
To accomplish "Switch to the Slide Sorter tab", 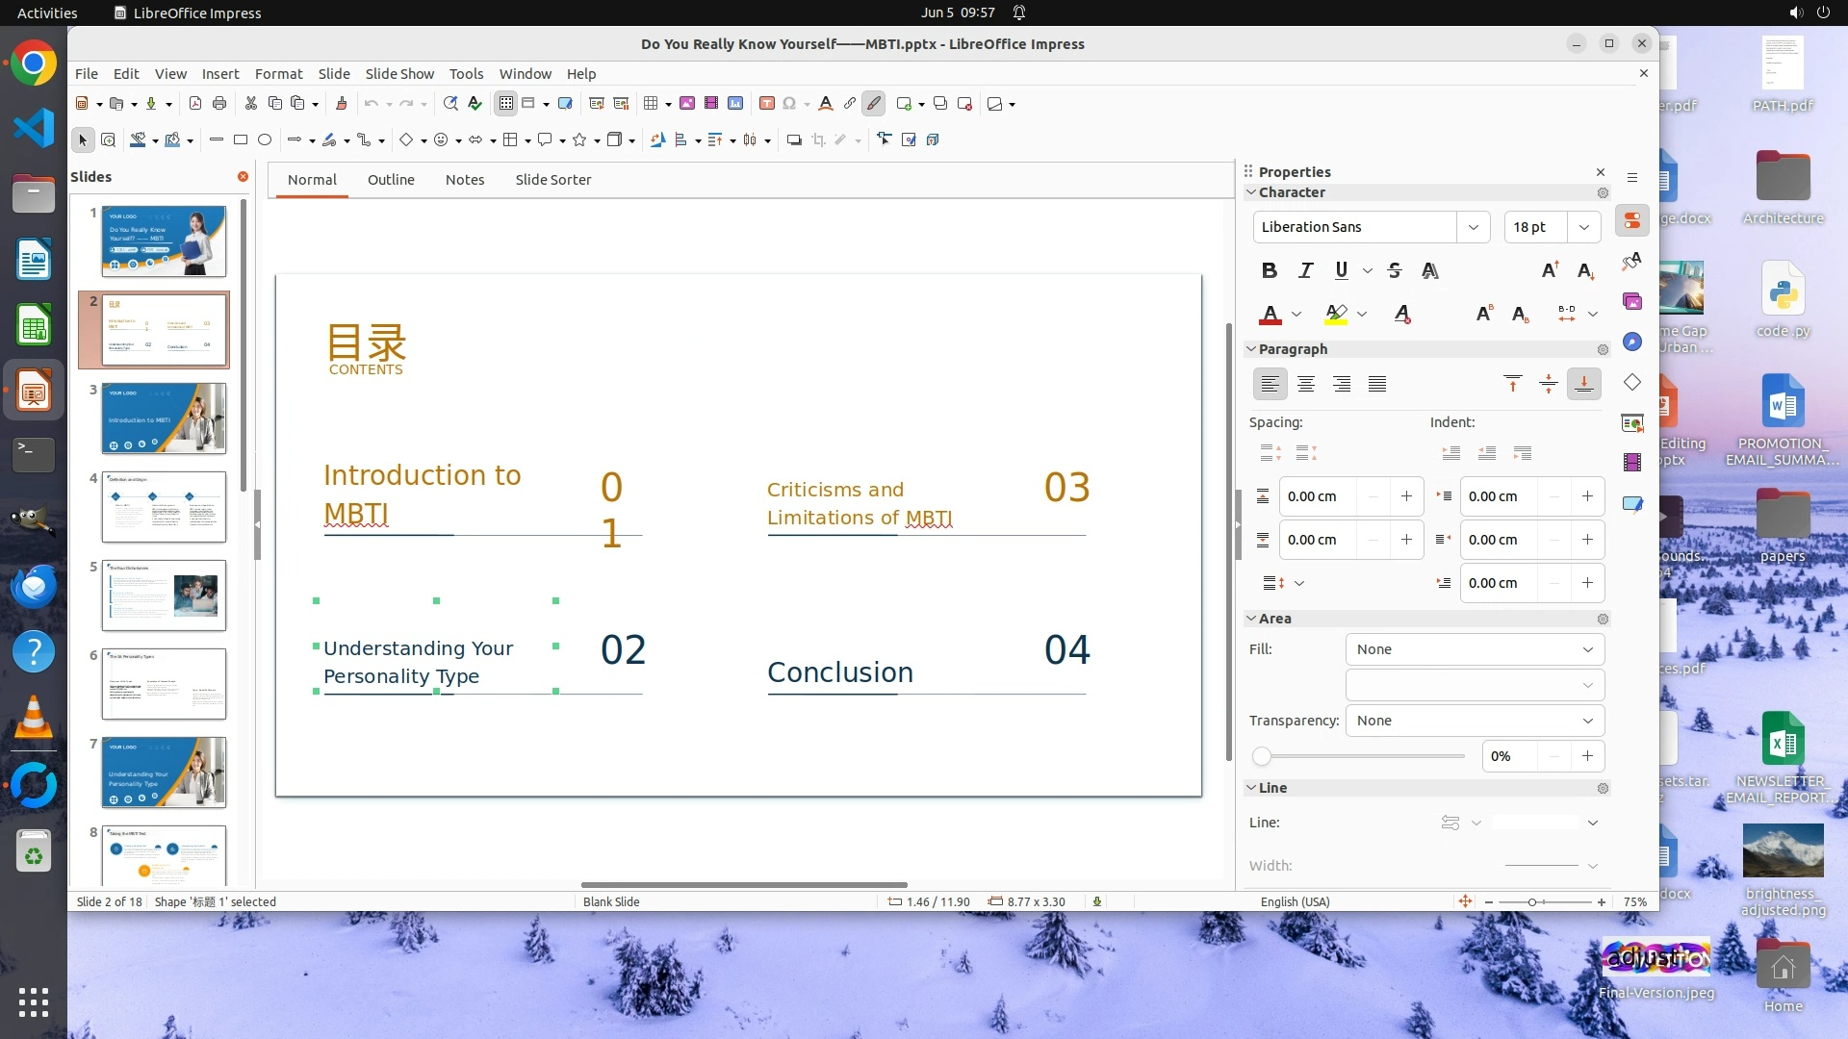I will pos(552,180).
